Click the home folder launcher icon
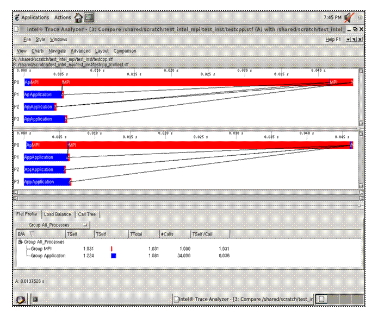The width and height of the screenshot is (378, 317). pos(78,18)
